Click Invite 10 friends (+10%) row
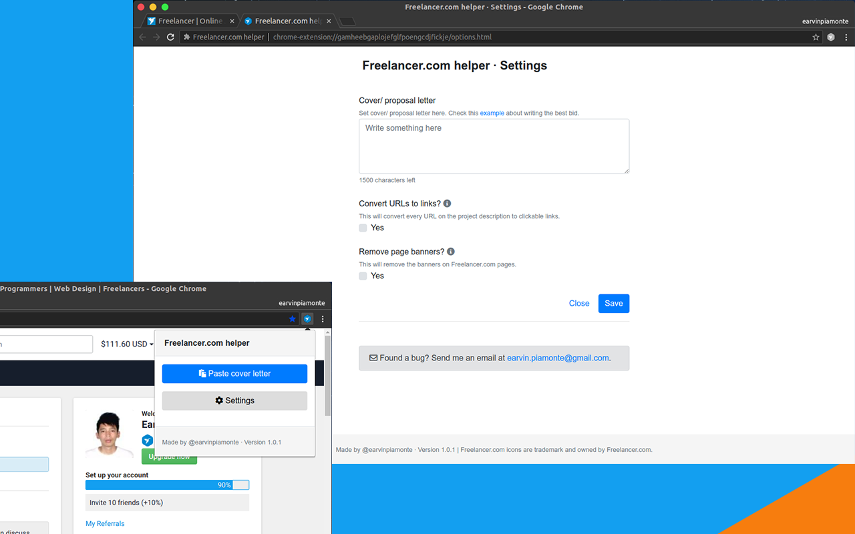Screen dimensions: 855x534 coord(167,503)
